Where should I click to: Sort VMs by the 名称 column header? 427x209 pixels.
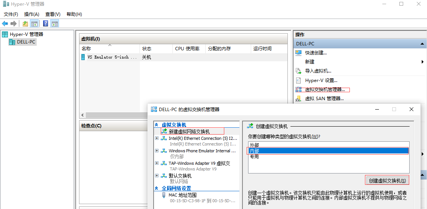[x=109, y=49]
